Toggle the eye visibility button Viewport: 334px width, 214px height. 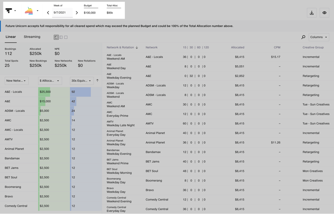(x=324, y=13)
